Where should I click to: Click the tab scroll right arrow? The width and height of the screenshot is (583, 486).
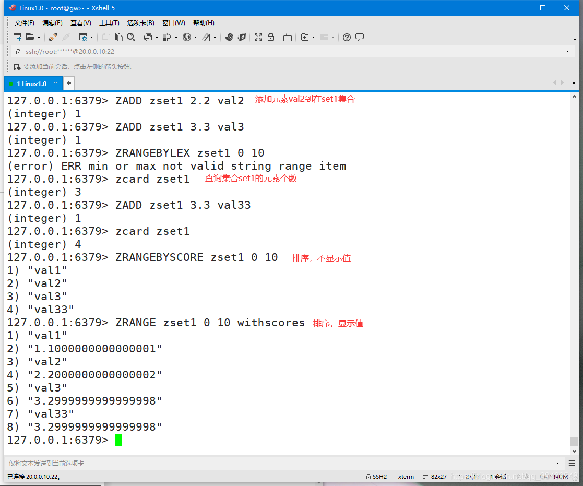pos(562,83)
